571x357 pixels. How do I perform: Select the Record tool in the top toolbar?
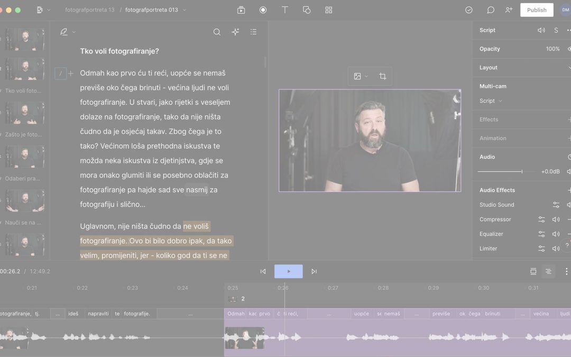tap(263, 10)
